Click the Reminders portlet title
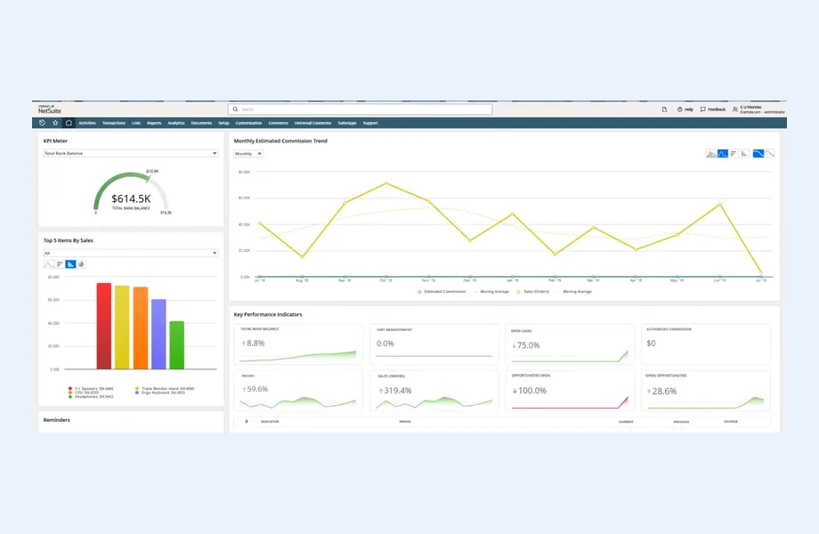 [56, 420]
